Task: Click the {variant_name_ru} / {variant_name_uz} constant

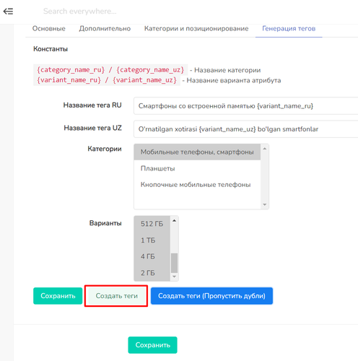Action: pos(107,80)
